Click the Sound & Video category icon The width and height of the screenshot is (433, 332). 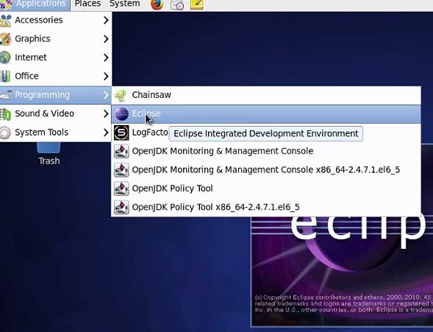tap(5, 113)
